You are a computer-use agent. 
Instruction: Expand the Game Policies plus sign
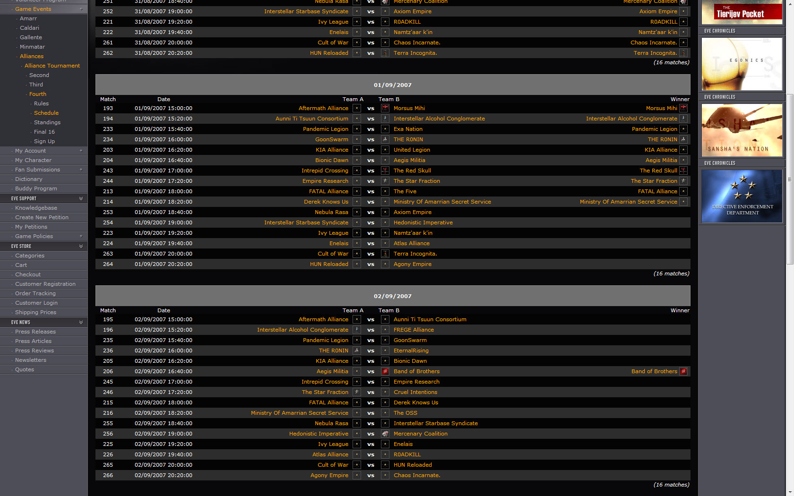[x=81, y=236]
